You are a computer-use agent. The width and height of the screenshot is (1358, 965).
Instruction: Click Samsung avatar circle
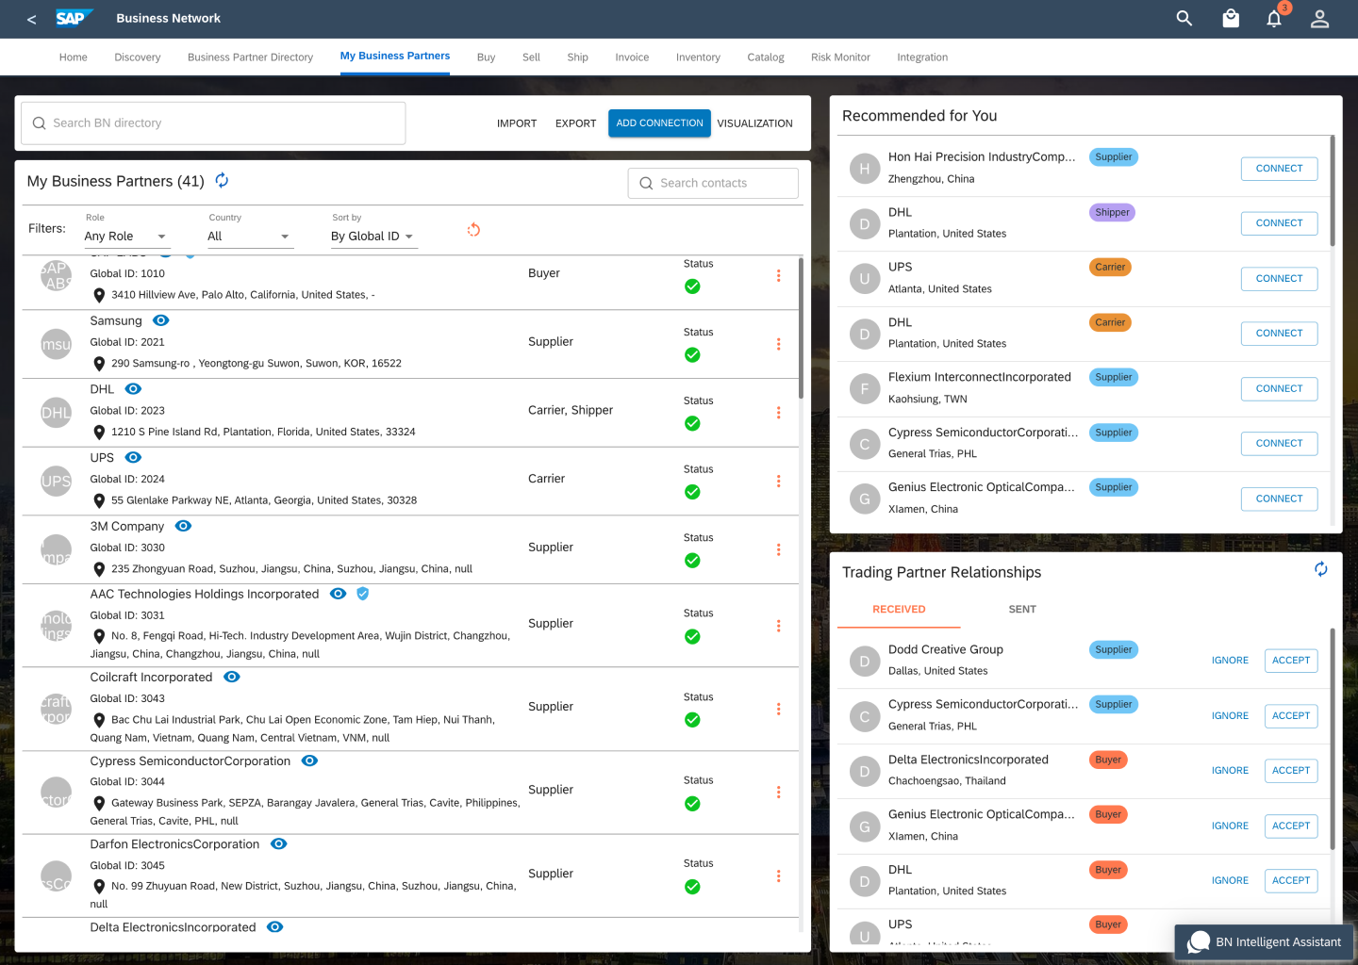[57, 345]
